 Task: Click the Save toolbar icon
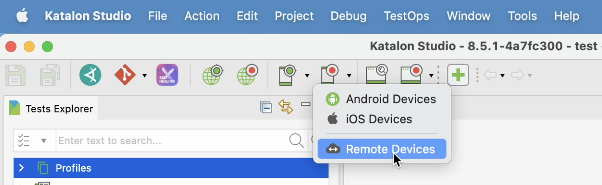pos(15,75)
